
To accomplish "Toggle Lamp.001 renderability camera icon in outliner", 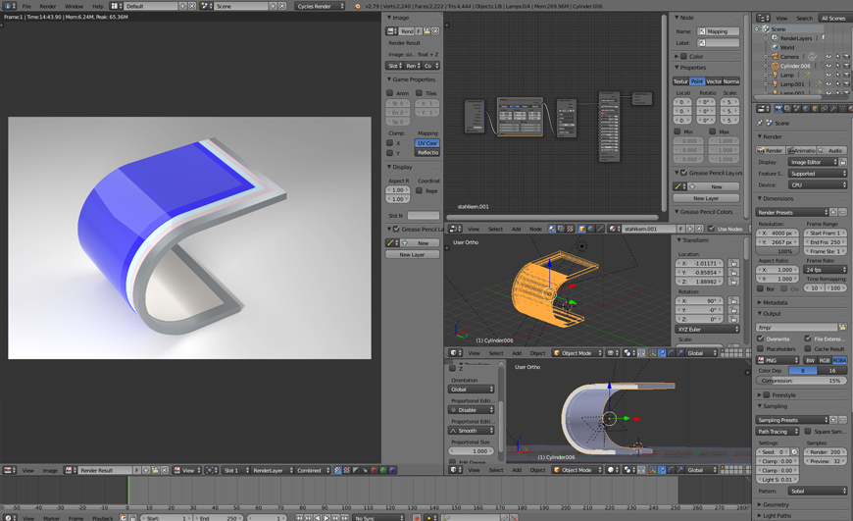I will click(x=846, y=83).
